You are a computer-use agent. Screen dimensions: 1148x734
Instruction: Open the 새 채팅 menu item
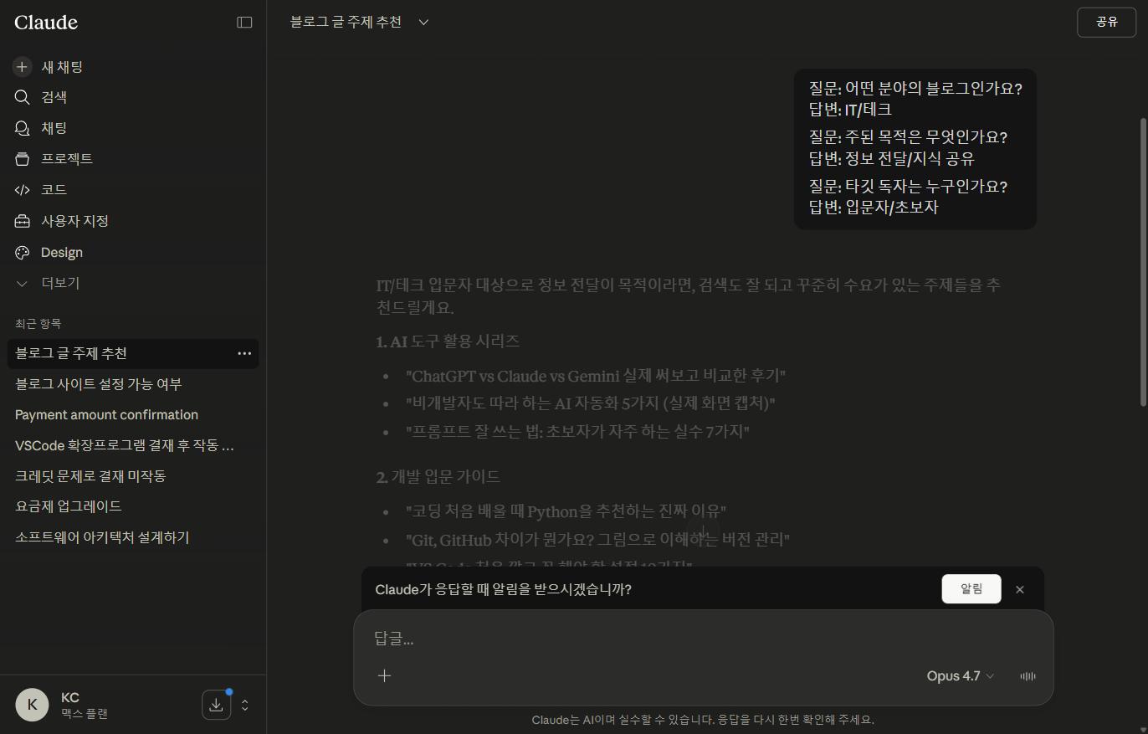134,67
